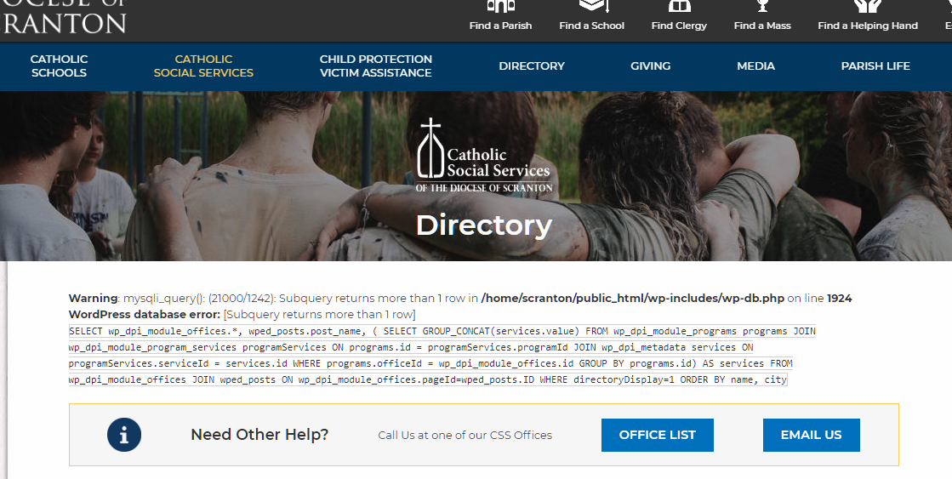This screenshot has height=479, width=952.
Task: Click the Find a Parish text link
Action: tap(500, 26)
